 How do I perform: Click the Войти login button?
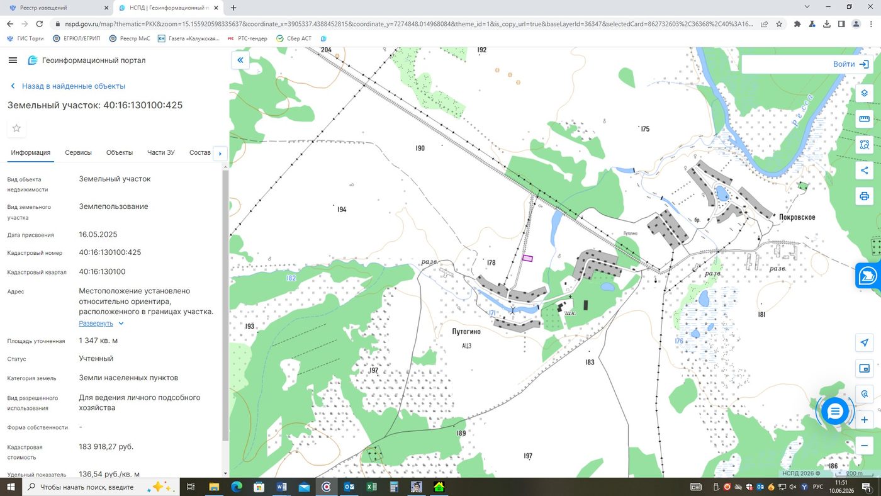[851, 64]
